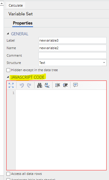The height and width of the screenshot is (180, 109).
Task: Click the Calculate button
Action: [16, 5]
